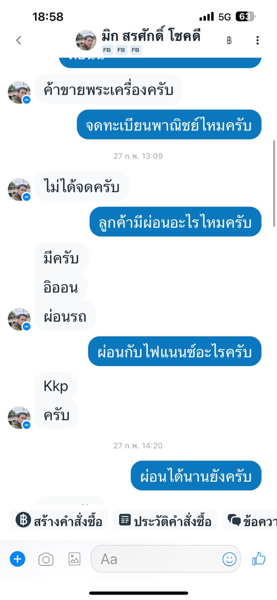Tap the back arrow in the chat header
277x600 pixels.
click(18, 40)
